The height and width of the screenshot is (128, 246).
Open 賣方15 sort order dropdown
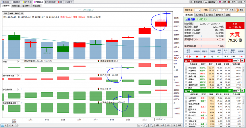click(239, 91)
